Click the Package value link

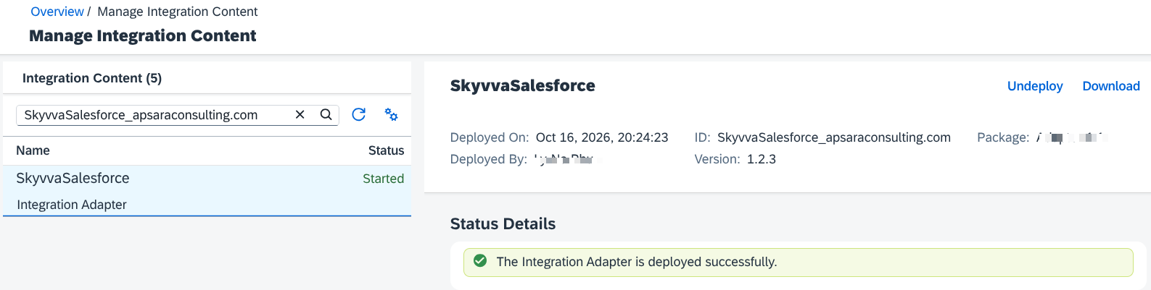[1071, 137]
